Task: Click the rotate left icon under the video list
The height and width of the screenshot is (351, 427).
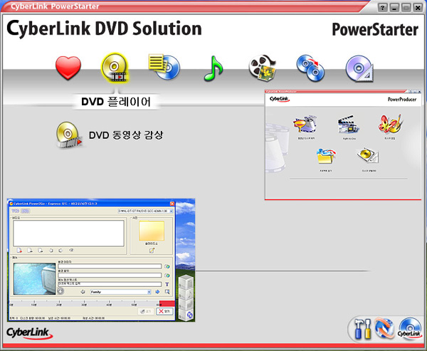Action: tap(51, 251)
